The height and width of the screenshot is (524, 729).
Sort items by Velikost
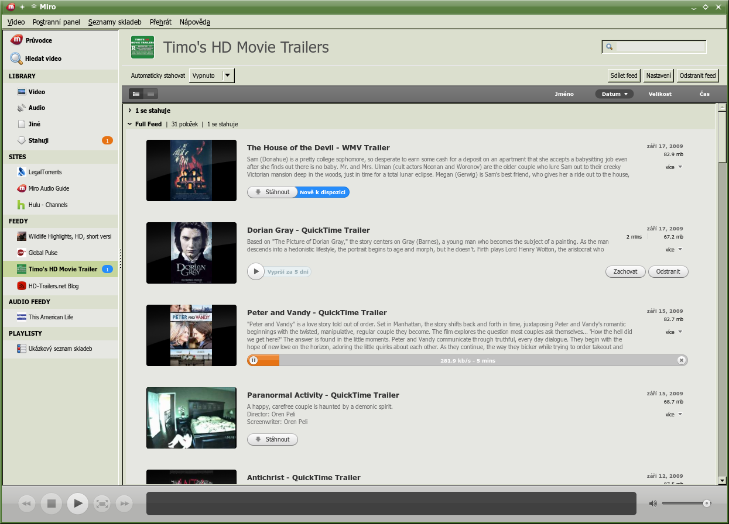coord(660,94)
